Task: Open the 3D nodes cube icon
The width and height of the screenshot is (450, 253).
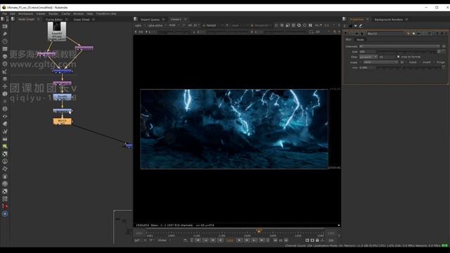Action: point(5,93)
